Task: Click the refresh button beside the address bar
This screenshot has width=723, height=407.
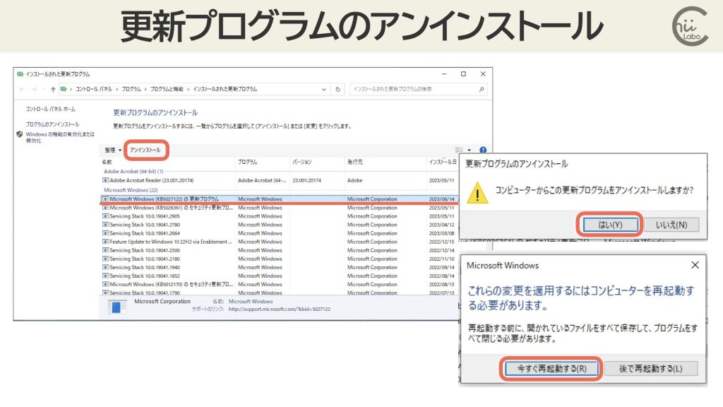Action: point(337,89)
